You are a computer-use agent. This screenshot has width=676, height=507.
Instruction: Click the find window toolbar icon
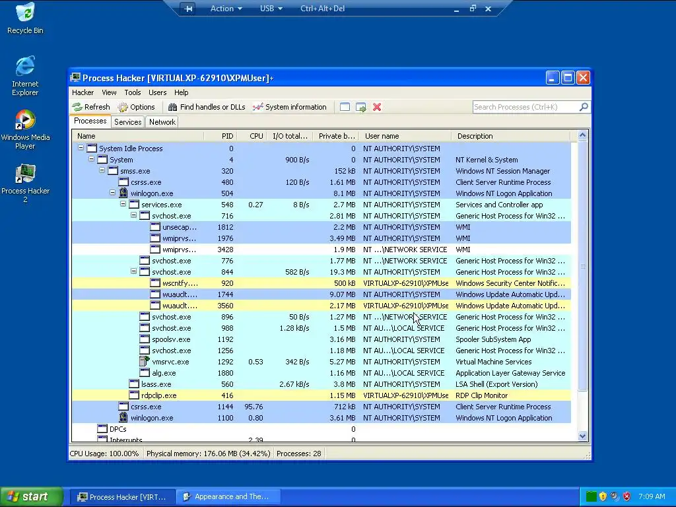[x=345, y=107]
